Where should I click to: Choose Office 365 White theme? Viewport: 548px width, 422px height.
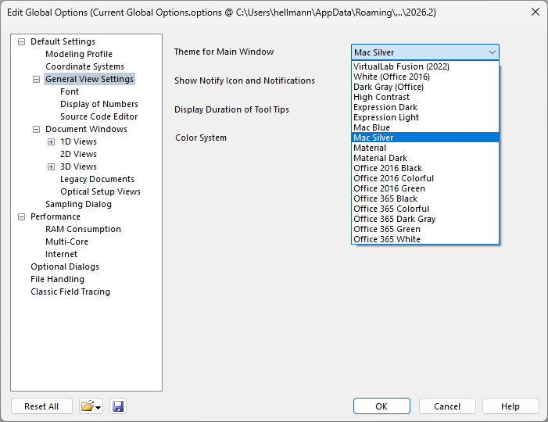[x=425, y=239]
